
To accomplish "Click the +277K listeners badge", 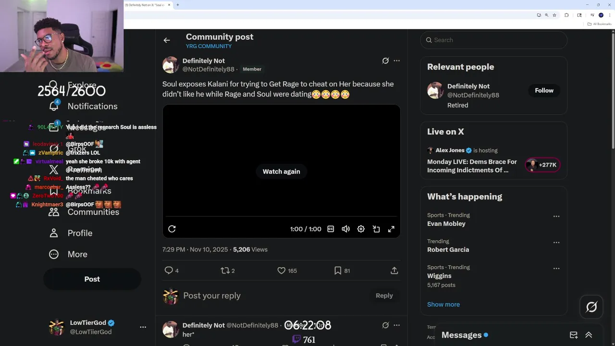I will coord(542,165).
